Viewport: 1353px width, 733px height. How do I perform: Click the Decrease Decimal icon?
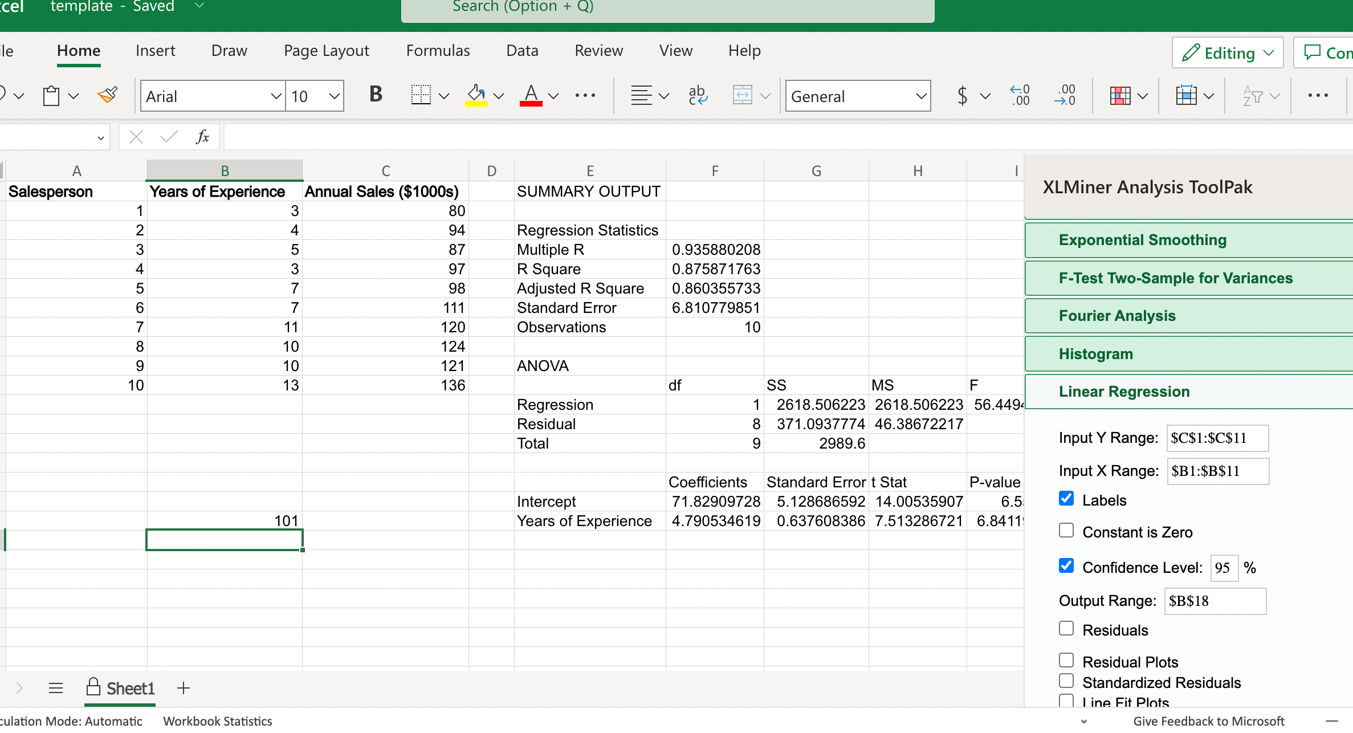coord(1065,95)
